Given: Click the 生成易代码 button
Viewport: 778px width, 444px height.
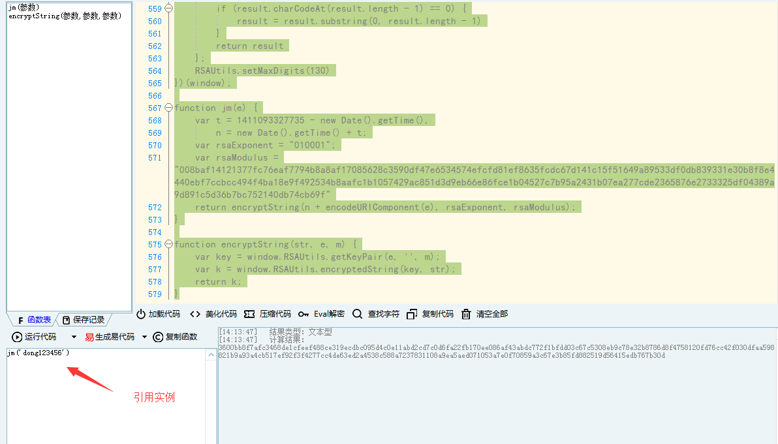Looking at the screenshot, I should pyautogui.click(x=109, y=337).
